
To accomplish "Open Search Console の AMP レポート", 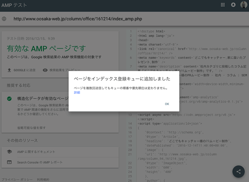I will pos(40,162).
